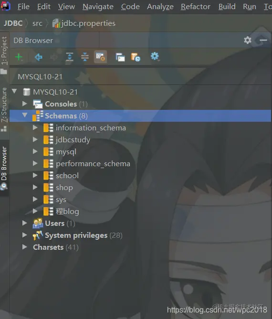
Task: Open the transaction history clock icon
Action: 136,57
